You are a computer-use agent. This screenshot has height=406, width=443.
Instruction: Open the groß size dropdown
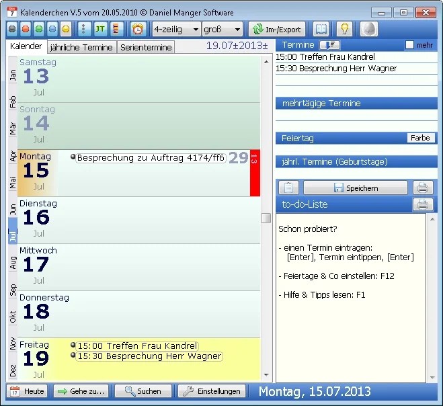223,30
